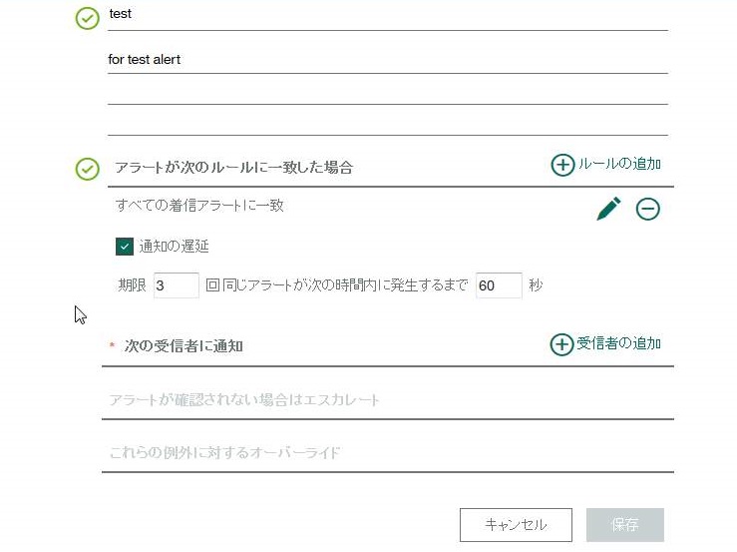737x552 pixels.
Task: Click green checkmark icon beside test name
Action: 88,18
